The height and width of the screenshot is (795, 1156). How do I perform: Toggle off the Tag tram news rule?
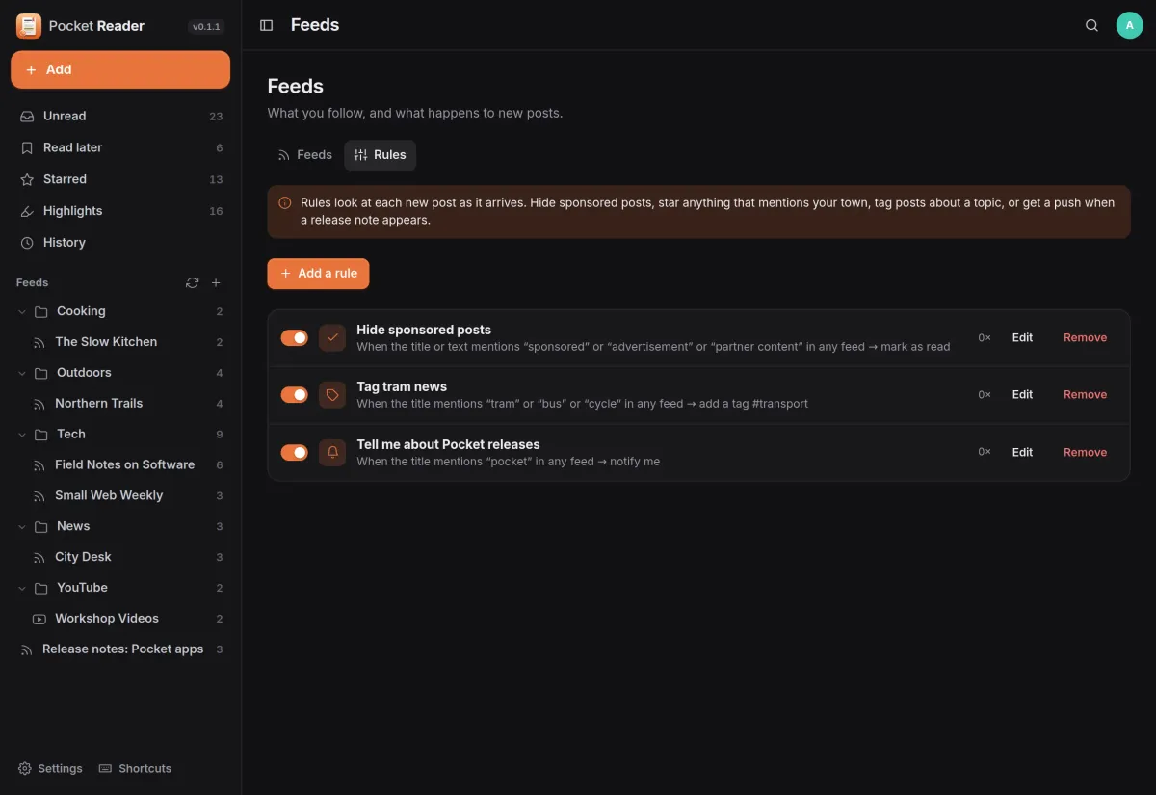coord(294,394)
